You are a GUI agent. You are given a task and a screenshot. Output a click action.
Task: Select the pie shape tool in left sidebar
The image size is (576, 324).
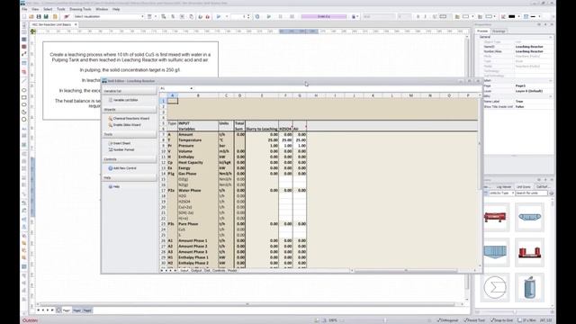tap(24, 112)
